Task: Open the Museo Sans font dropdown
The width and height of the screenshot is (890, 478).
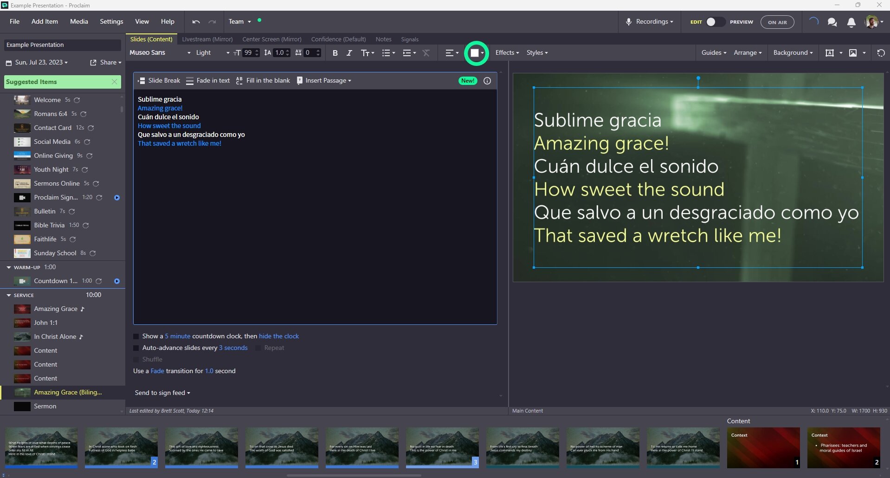Action: [x=160, y=53]
